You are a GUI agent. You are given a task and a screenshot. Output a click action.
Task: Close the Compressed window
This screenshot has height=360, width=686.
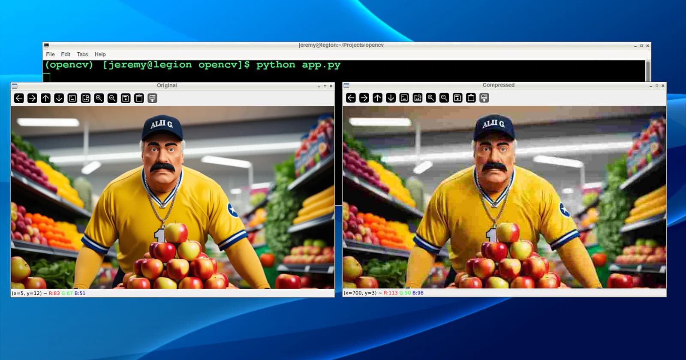[x=663, y=86]
